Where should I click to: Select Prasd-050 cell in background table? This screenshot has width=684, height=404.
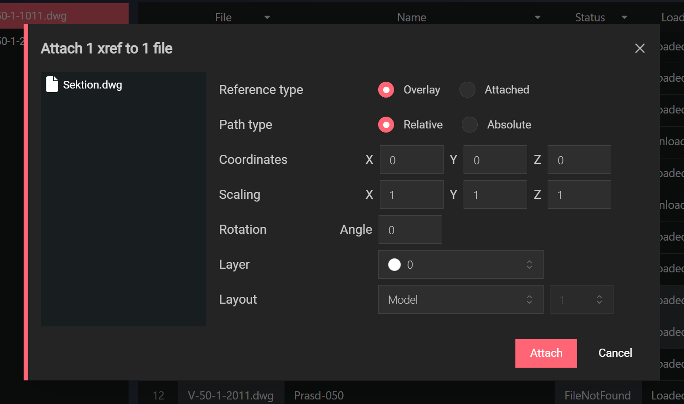(319, 395)
